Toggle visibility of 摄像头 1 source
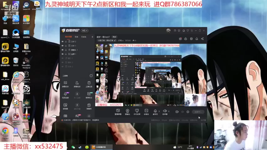 [x=62, y=50]
